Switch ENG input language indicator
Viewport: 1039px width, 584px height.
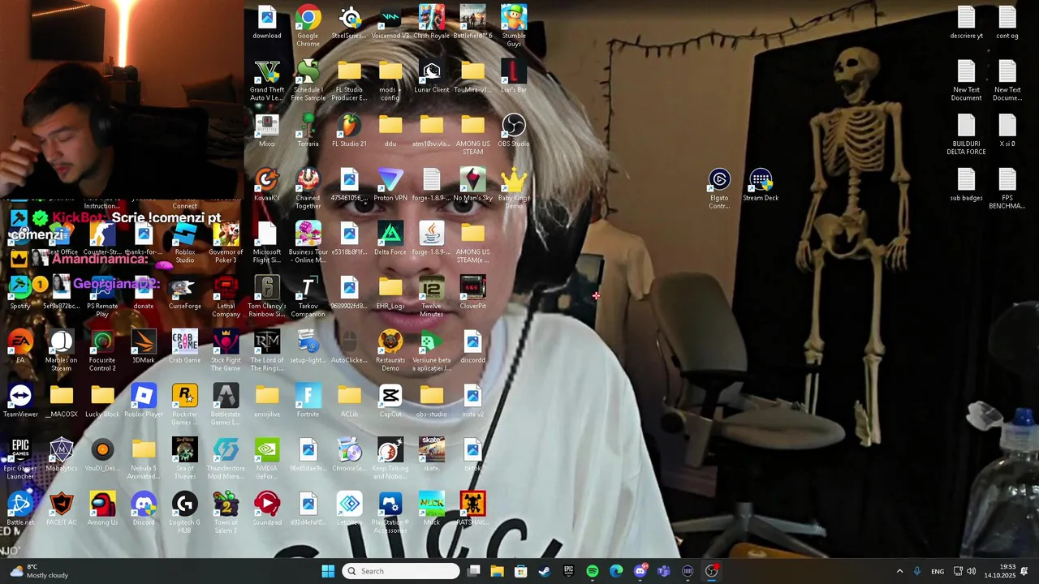pyautogui.click(x=938, y=571)
